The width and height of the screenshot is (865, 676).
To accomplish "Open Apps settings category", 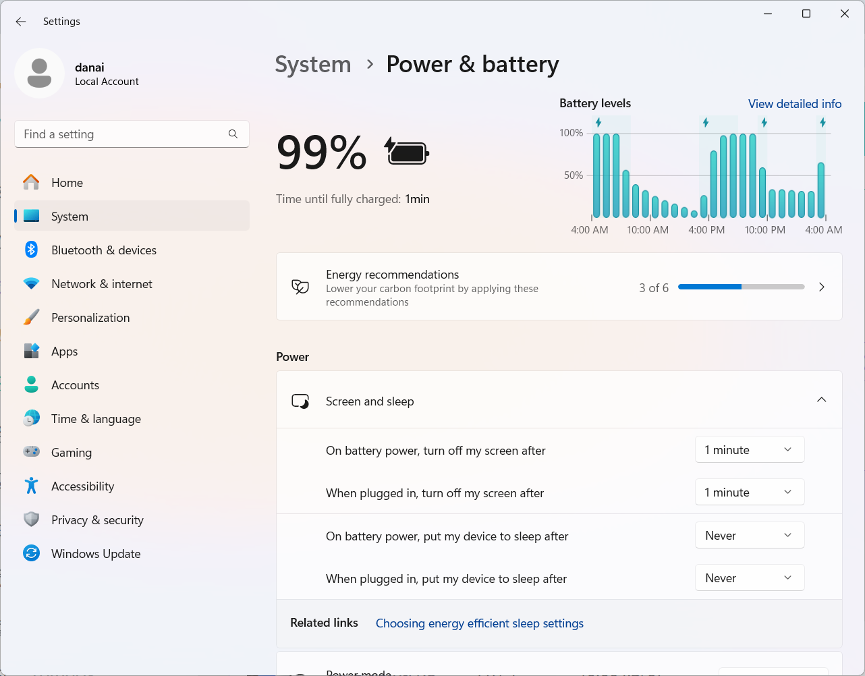I will click(64, 351).
